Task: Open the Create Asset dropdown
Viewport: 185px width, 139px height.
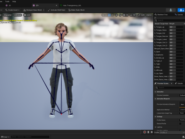Action: (12, 10)
